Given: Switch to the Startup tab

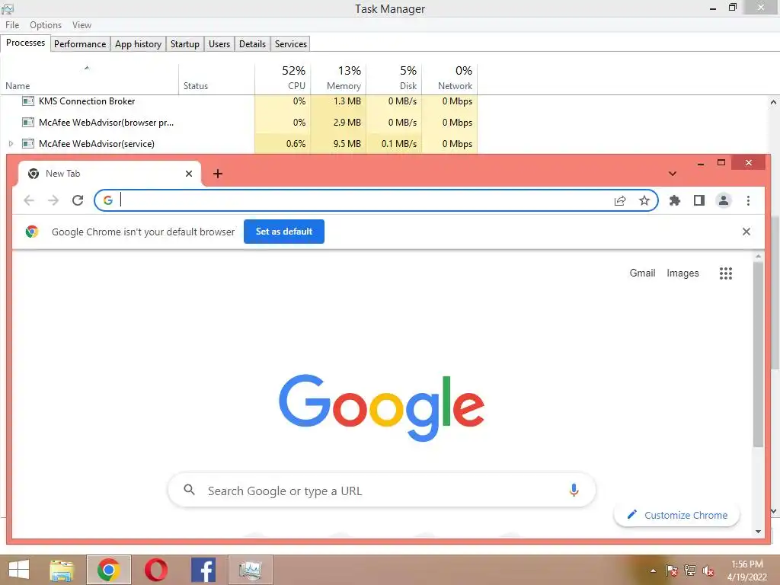Looking at the screenshot, I should (x=185, y=43).
